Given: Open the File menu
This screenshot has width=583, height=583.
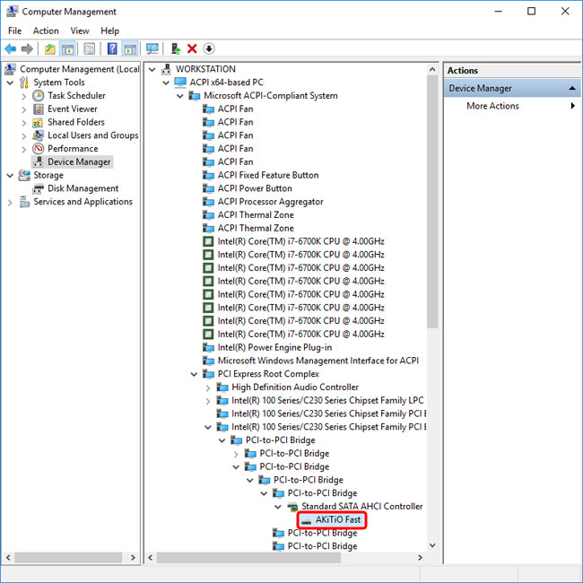Looking at the screenshot, I should [x=15, y=30].
